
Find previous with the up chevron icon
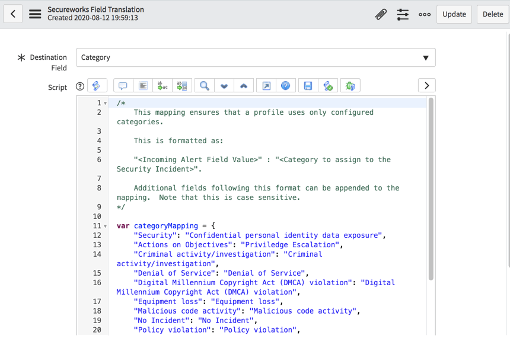[244, 86]
